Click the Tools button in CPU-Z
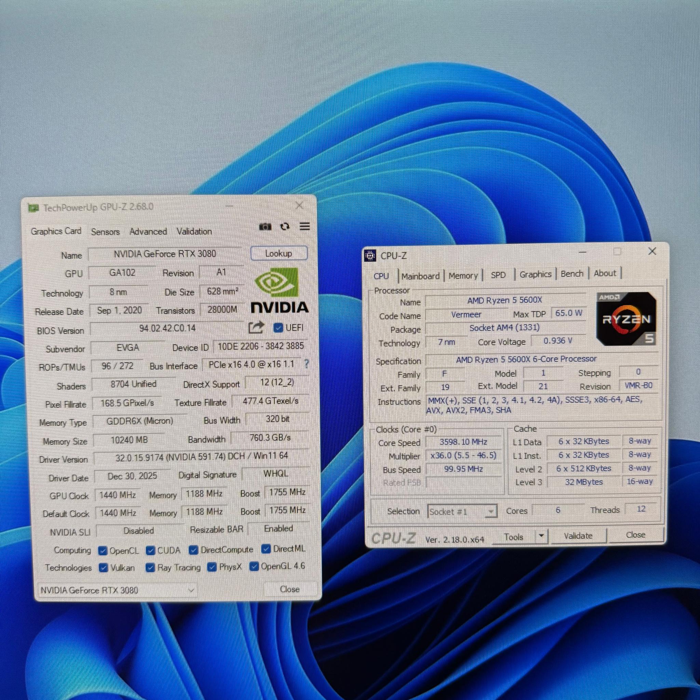This screenshot has width=700, height=700. point(513,537)
